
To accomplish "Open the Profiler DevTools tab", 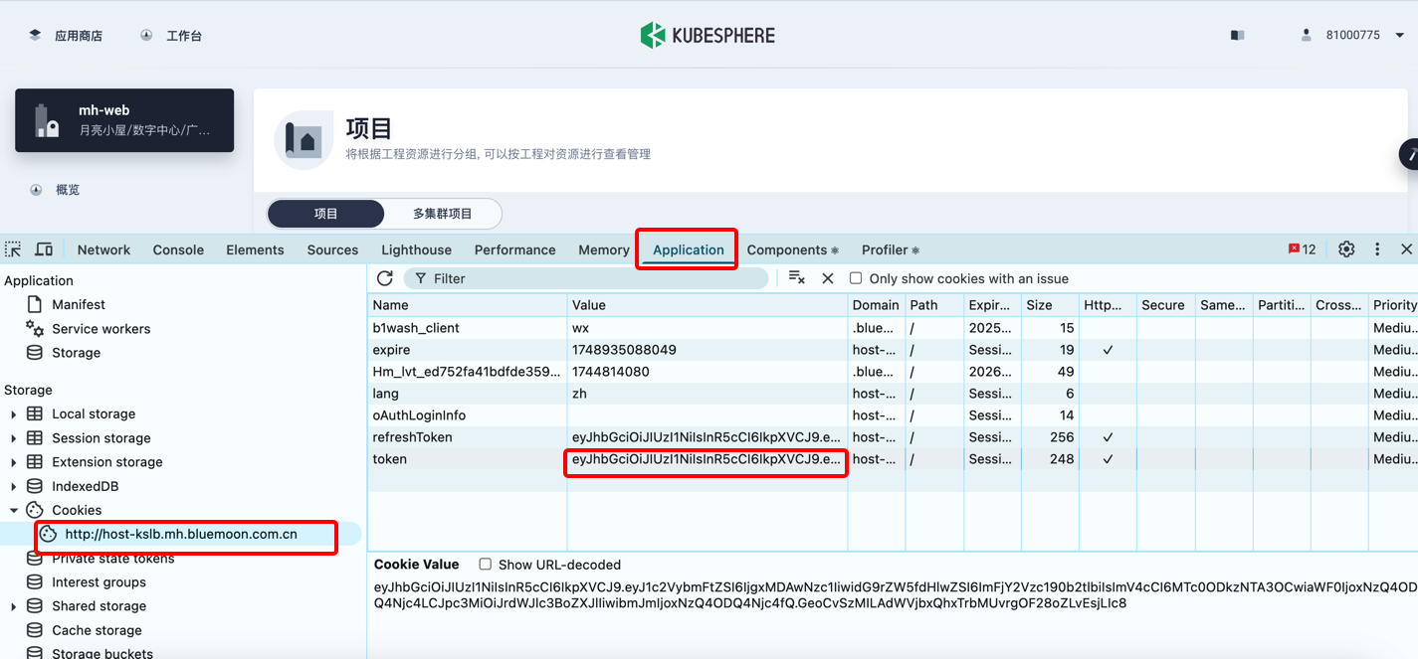I will click(x=890, y=249).
